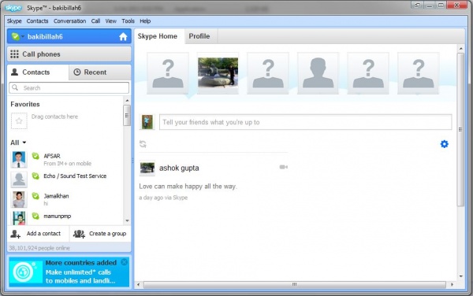The width and height of the screenshot is (473, 296).
Task: Click in Tell your friends mood field
Action: [x=305, y=122]
